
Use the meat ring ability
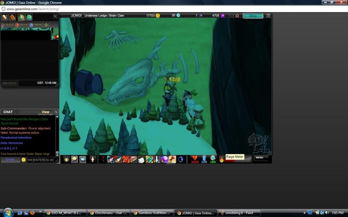click(134, 159)
